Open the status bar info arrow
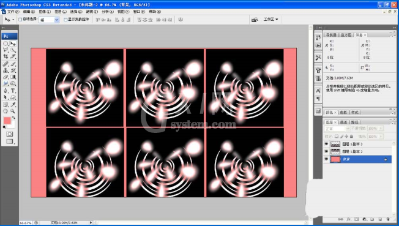The width and height of the screenshot is (399, 226). click(91, 223)
